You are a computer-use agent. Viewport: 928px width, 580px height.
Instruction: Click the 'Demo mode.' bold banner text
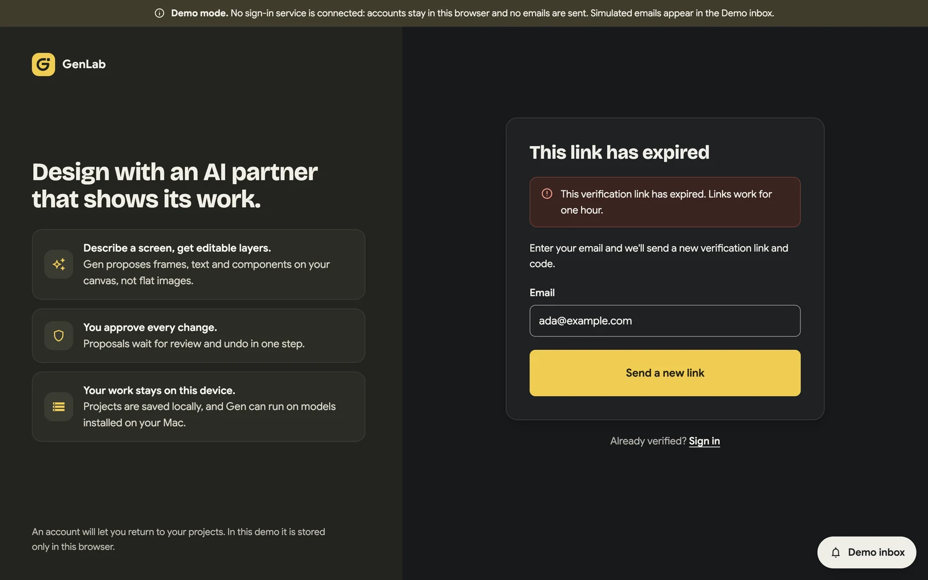200,13
